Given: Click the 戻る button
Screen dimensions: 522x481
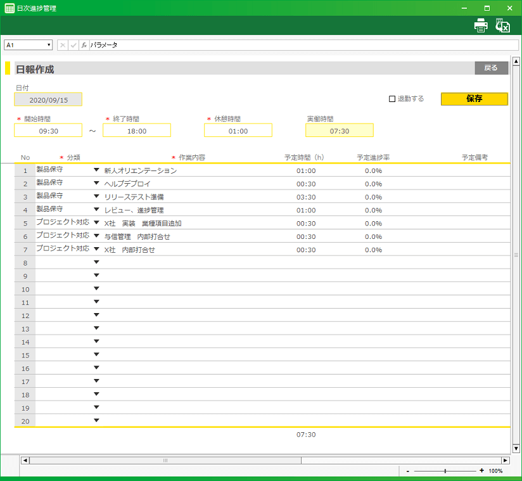Looking at the screenshot, I should [491, 68].
